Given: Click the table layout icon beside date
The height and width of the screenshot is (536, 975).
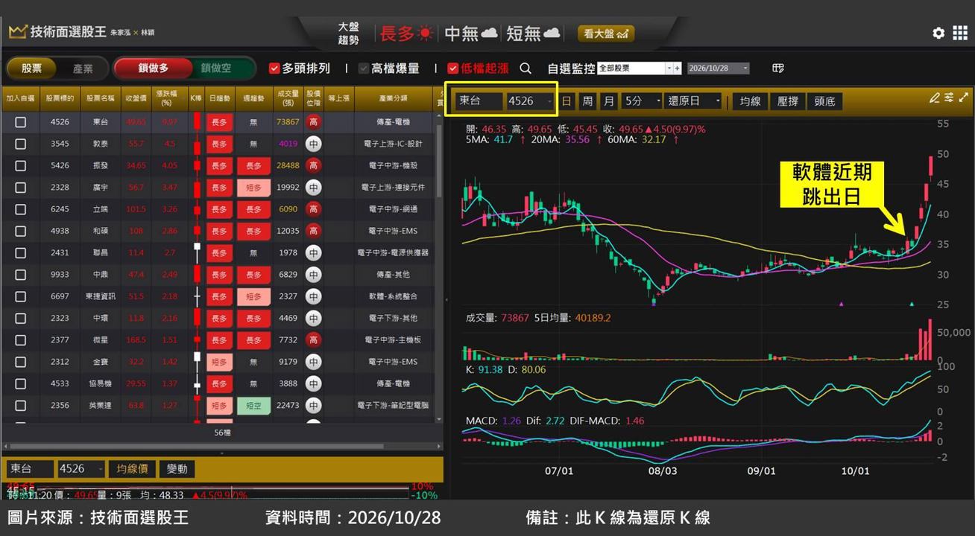Looking at the screenshot, I should [x=778, y=68].
